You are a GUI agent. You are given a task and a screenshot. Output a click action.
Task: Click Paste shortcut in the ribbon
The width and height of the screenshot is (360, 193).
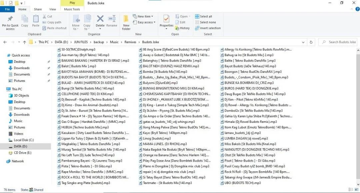point(54,28)
